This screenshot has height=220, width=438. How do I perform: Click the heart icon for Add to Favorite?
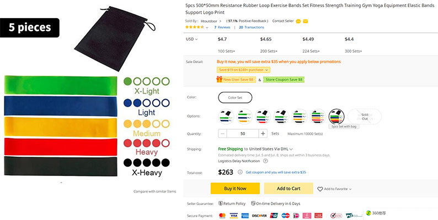coord(320,189)
